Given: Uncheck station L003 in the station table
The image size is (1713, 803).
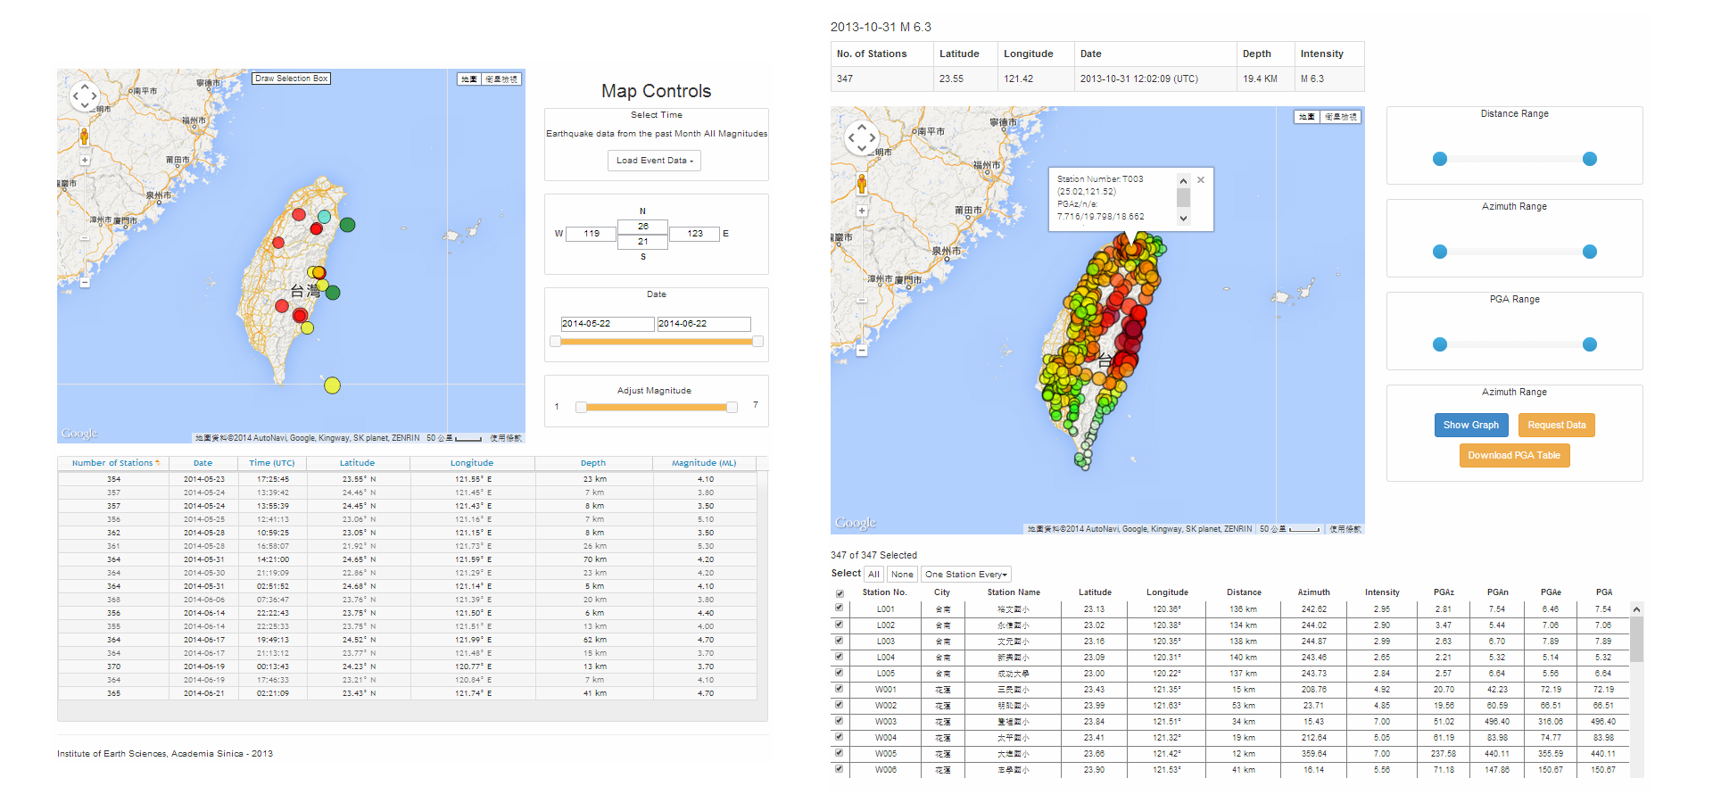Looking at the screenshot, I should (x=840, y=641).
